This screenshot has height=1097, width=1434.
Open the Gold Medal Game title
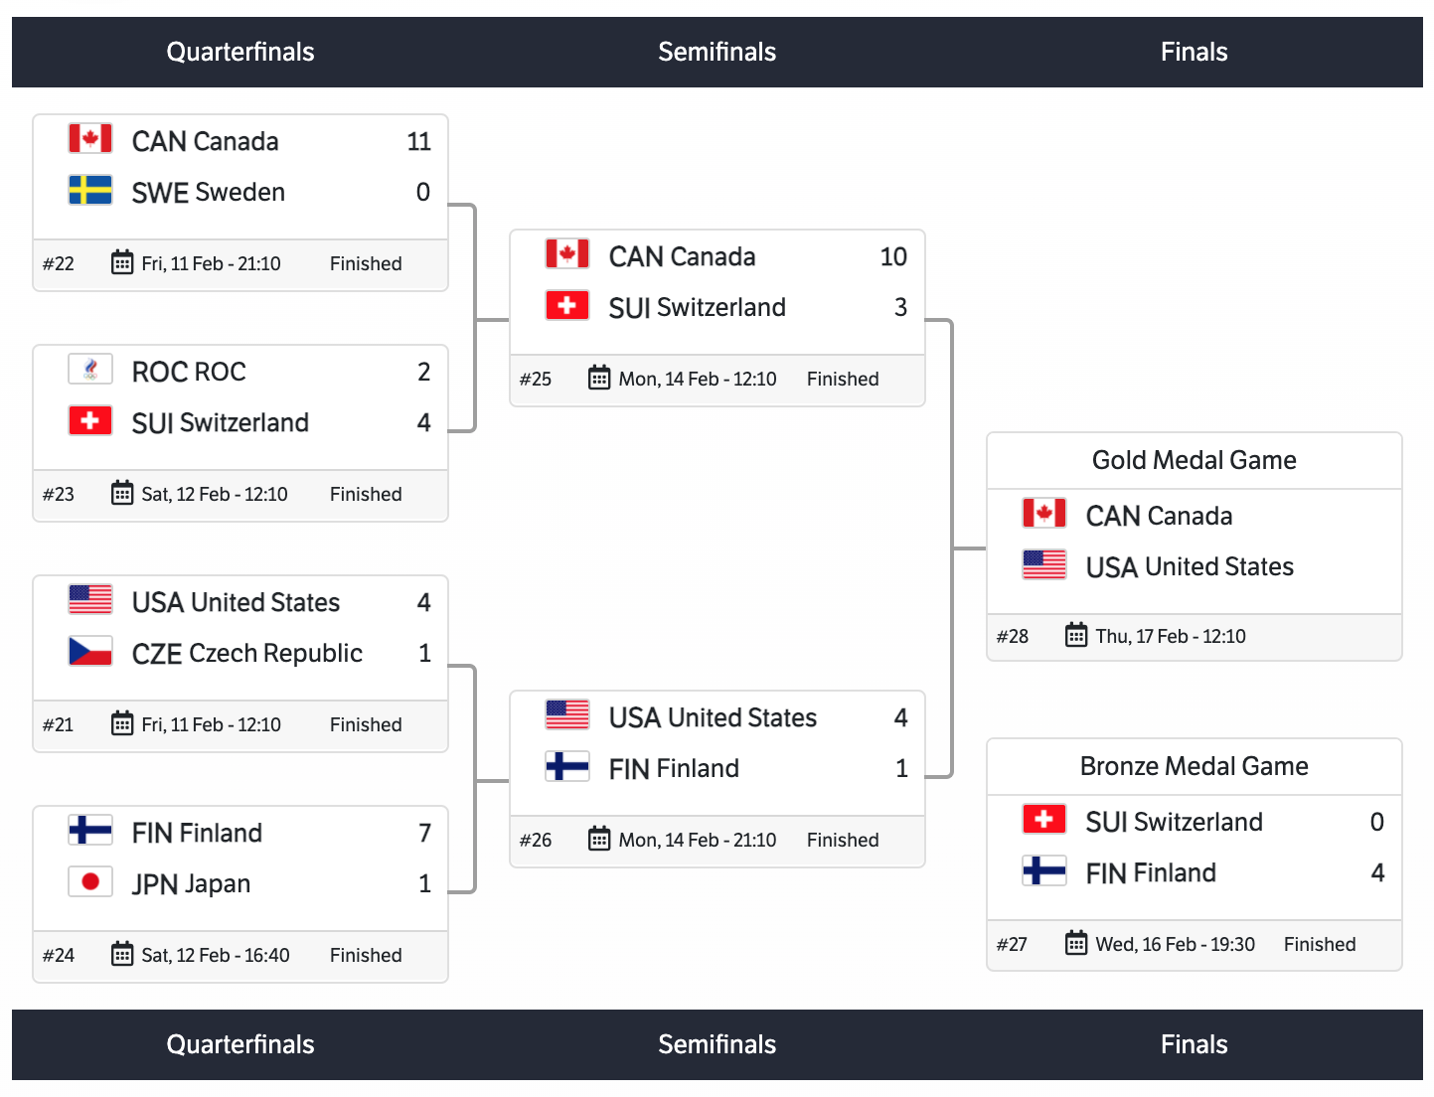coord(1194,460)
